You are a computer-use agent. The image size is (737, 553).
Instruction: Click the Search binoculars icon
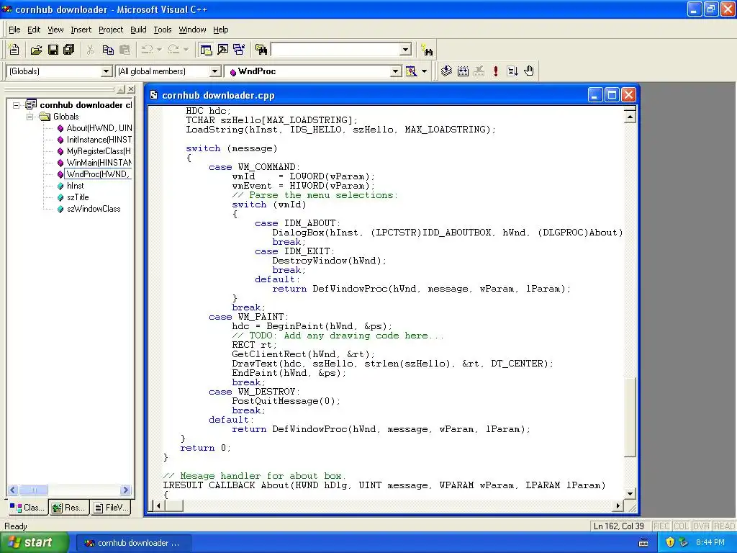click(x=428, y=50)
